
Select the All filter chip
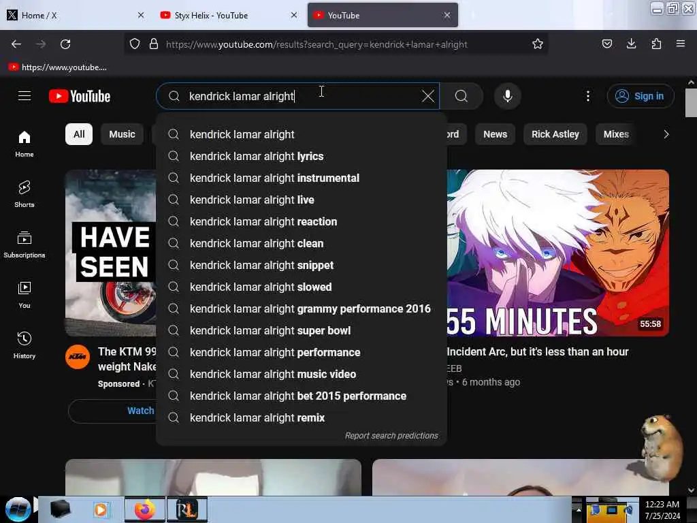pyautogui.click(x=79, y=134)
